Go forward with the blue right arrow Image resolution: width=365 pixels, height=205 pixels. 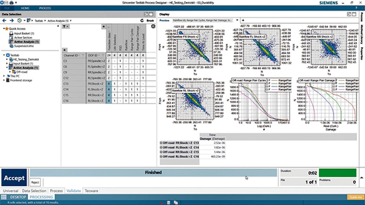pyautogui.click(x=12, y=21)
